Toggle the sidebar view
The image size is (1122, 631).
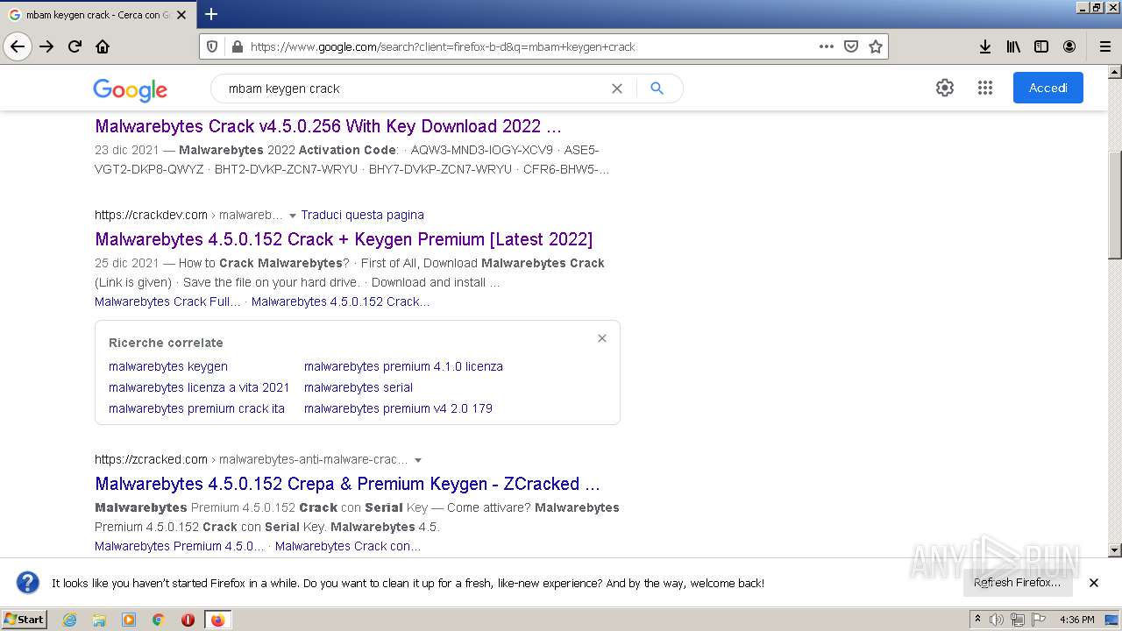[1041, 46]
